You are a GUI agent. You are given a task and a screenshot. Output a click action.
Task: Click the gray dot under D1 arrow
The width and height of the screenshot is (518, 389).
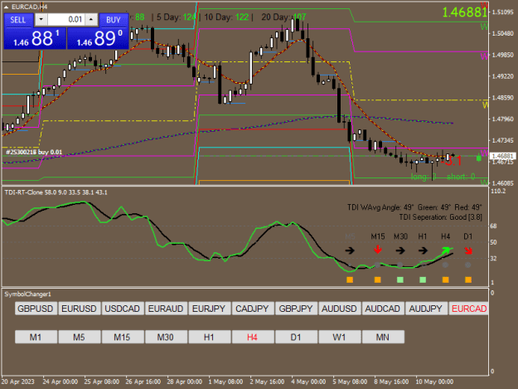[x=467, y=265]
